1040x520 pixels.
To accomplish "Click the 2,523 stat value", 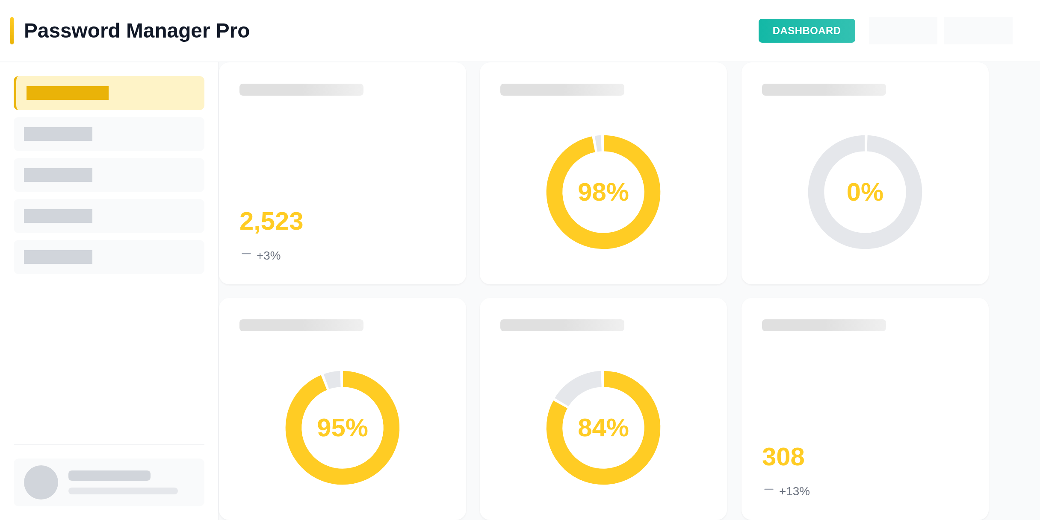I will click(271, 221).
